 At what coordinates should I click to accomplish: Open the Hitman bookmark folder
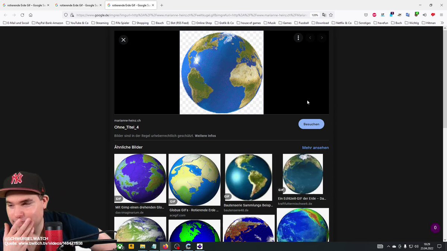click(428, 23)
